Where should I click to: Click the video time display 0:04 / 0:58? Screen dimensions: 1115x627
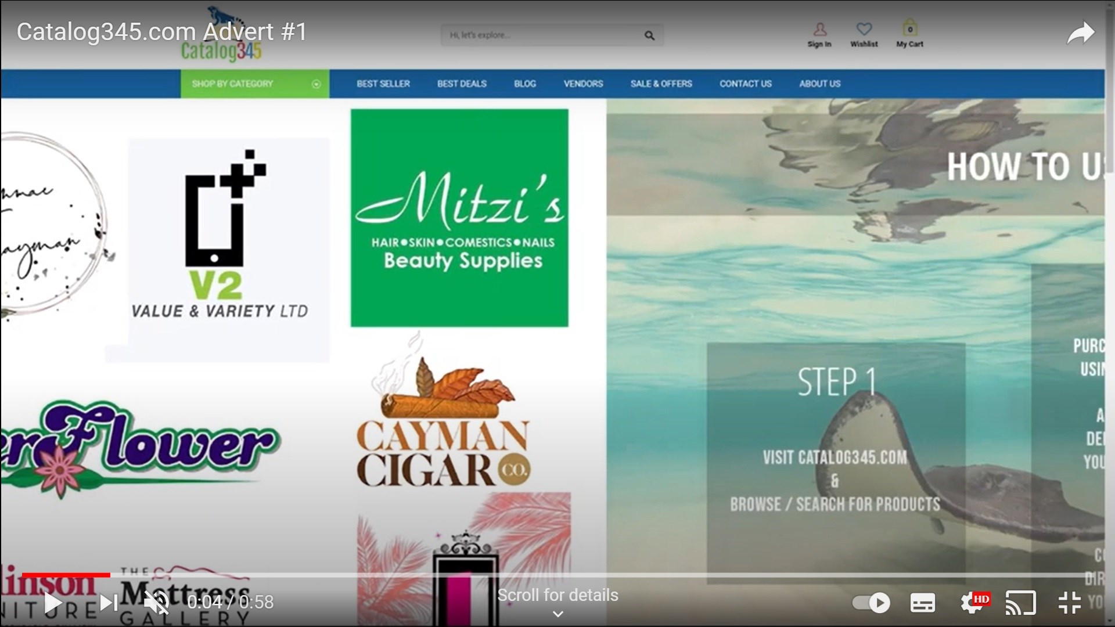230,602
